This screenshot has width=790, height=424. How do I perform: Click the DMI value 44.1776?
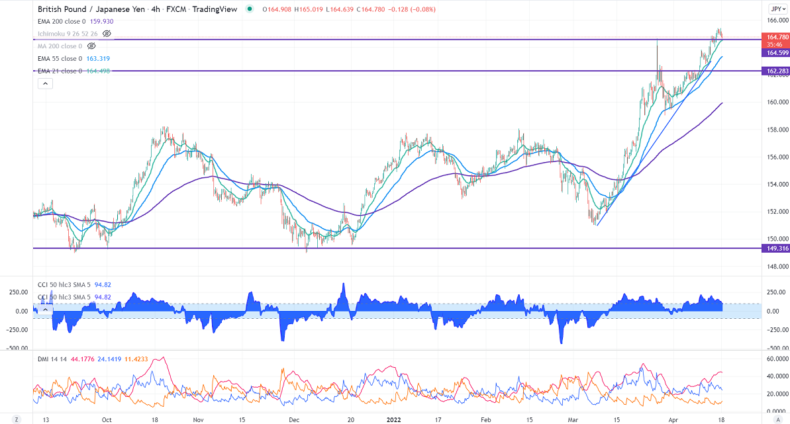coord(82,359)
